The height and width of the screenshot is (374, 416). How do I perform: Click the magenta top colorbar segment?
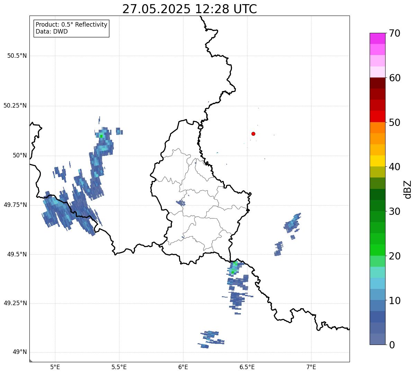pyautogui.click(x=377, y=38)
